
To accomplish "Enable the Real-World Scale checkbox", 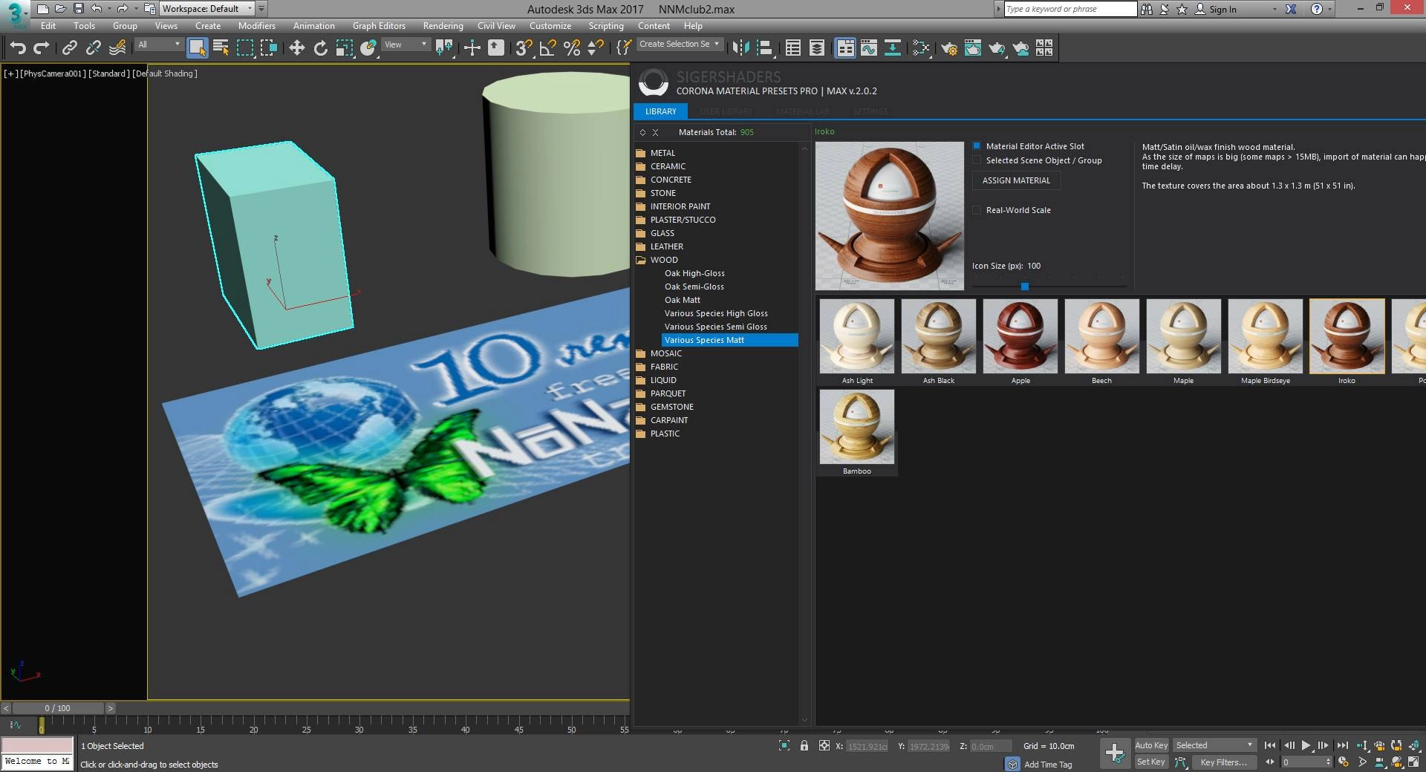I will (x=977, y=210).
